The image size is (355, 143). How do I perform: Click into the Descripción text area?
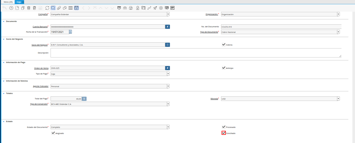click(x=196, y=53)
